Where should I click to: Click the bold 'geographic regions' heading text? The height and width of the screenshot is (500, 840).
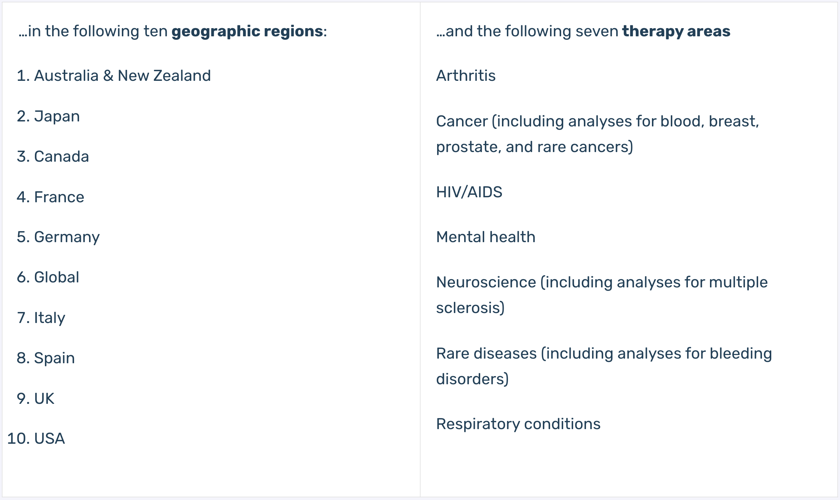(x=247, y=31)
